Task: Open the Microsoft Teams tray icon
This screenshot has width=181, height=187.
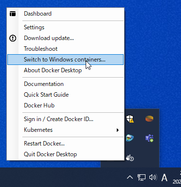Action: [x=149, y=138]
